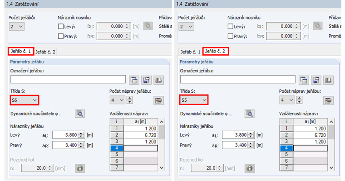Click copy crane data icon in S5 panel

click(x=304, y=80)
